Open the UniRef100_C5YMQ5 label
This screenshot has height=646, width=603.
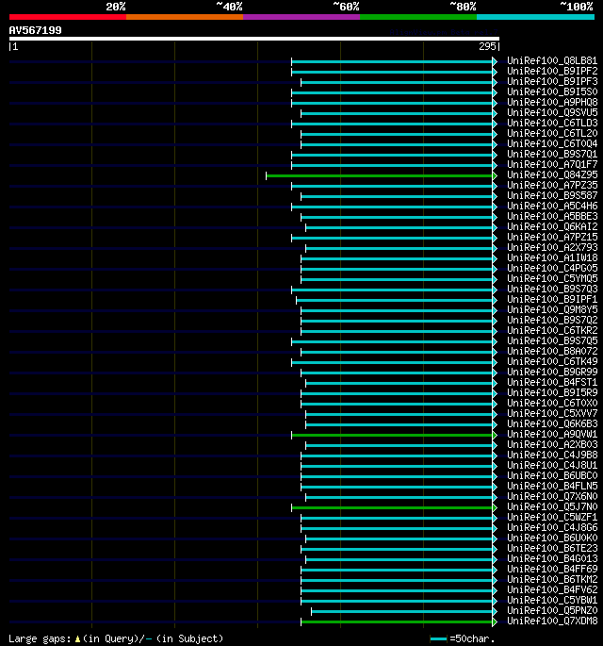pos(552,278)
